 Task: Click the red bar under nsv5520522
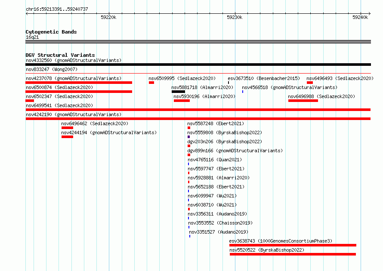(293, 254)
